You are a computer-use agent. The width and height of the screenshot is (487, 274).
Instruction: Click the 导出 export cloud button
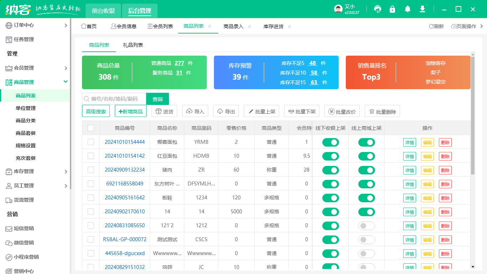(226, 111)
